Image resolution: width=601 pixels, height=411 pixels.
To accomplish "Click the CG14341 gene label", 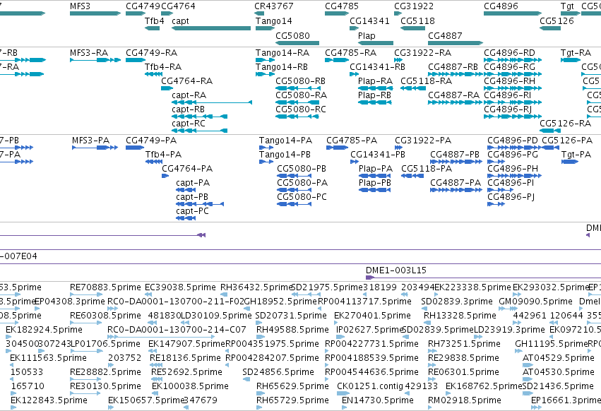I will (369, 20).
